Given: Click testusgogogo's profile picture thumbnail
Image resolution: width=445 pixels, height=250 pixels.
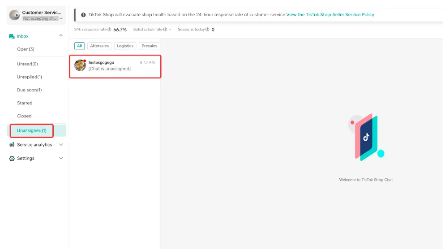Looking at the screenshot, I should tap(80, 65).
